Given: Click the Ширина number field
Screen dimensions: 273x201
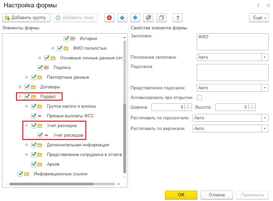Looking at the screenshot, I should click(168, 107).
